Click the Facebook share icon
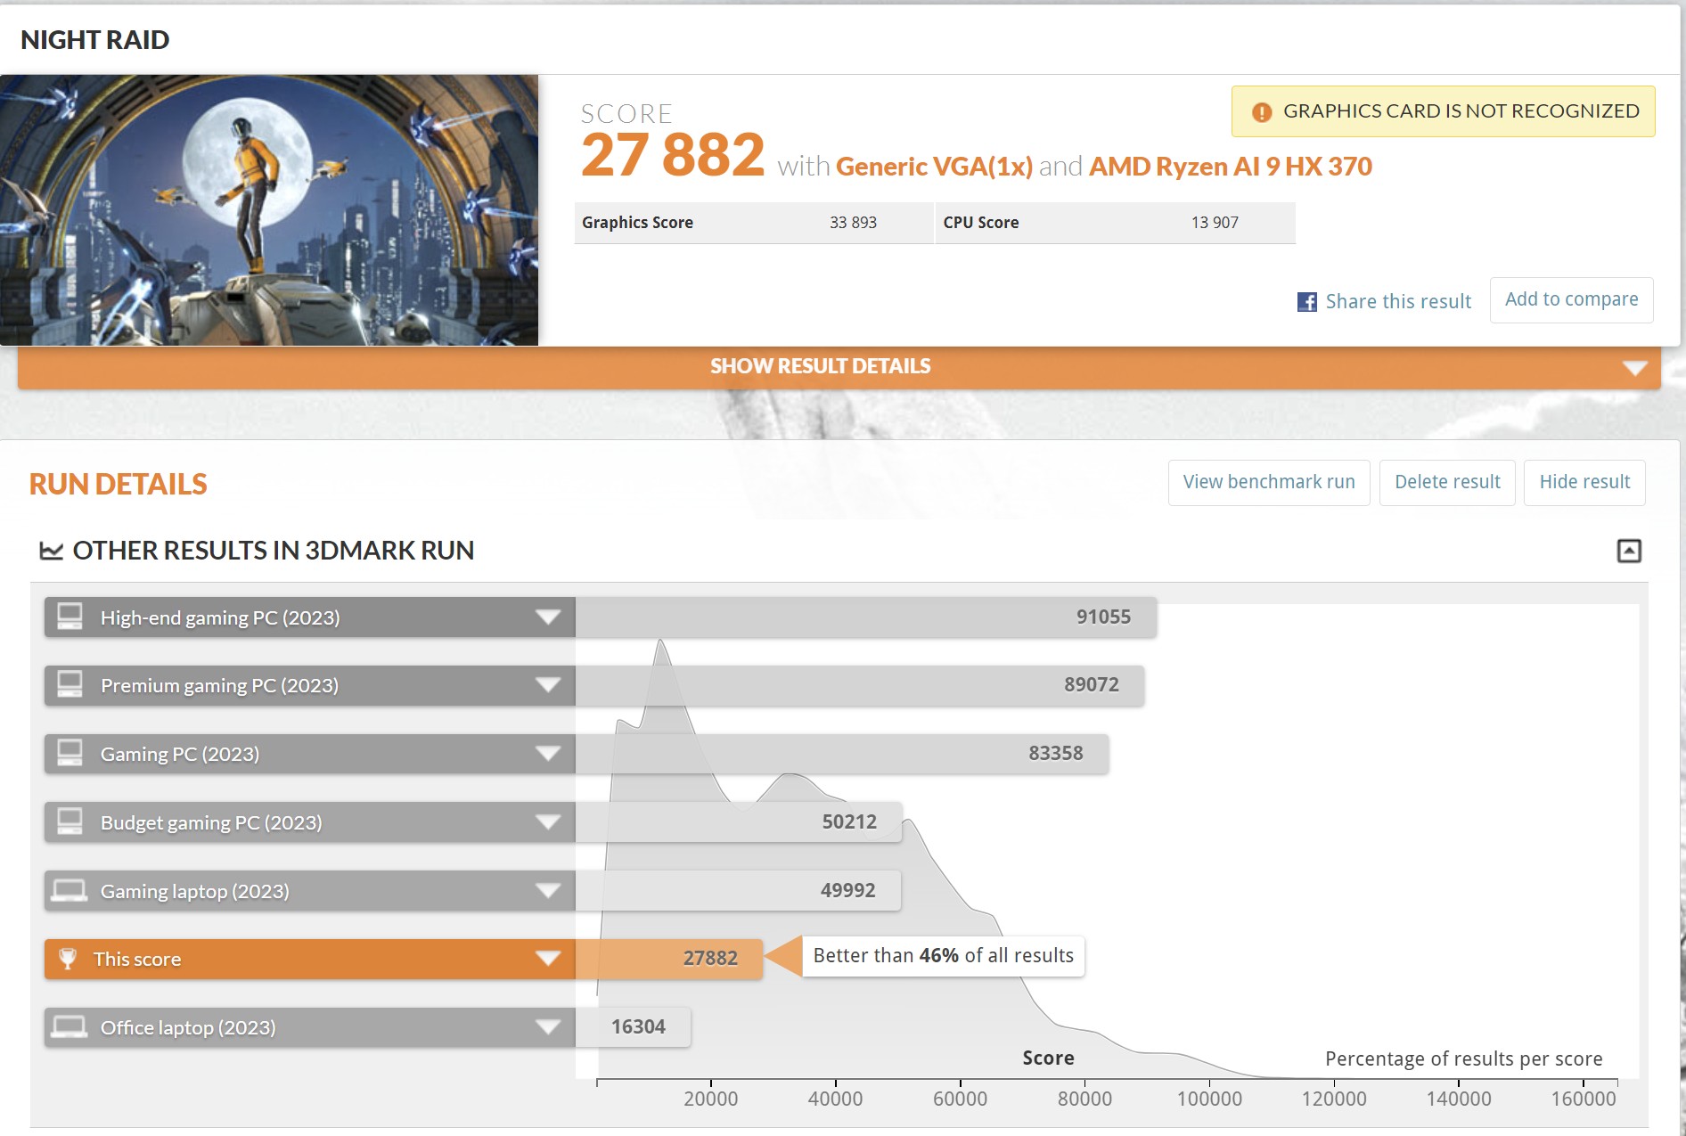This screenshot has width=1686, height=1136. tap(1306, 302)
